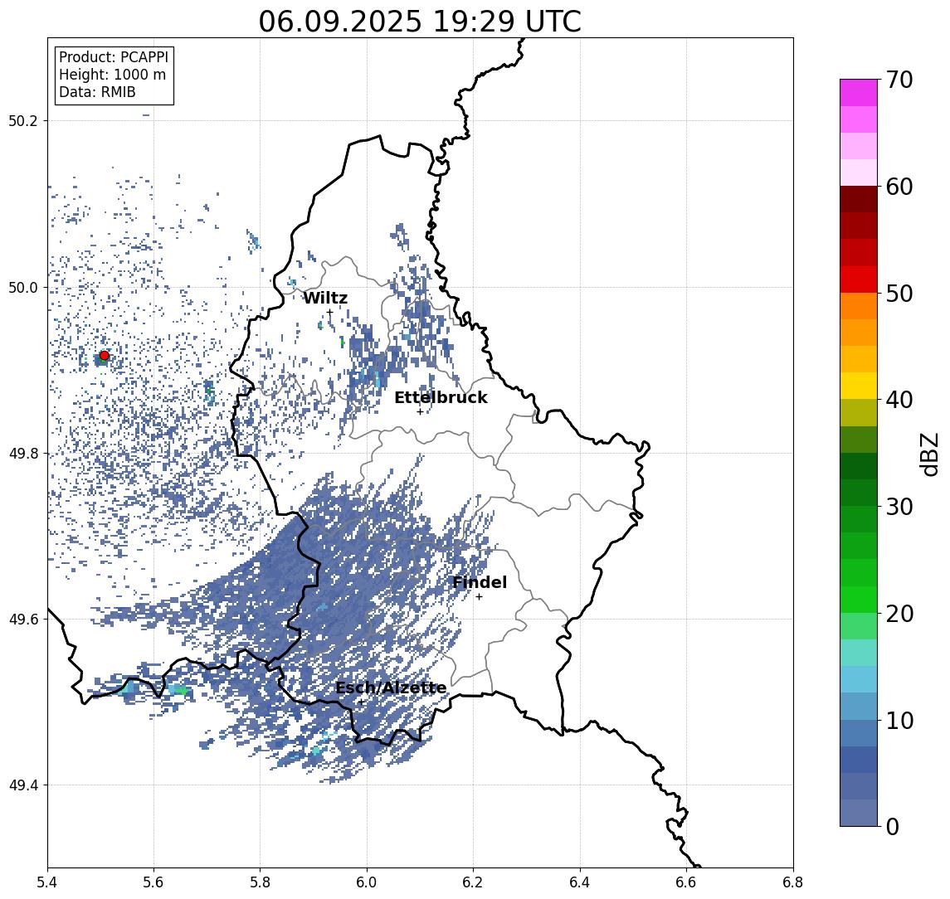The width and height of the screenshot is (950, 899).
Task: Click the longitude axis label 5.8
Action: point(261,882)
